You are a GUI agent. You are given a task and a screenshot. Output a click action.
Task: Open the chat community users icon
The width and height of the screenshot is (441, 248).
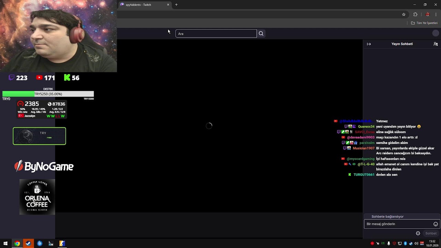coord(435,44)
